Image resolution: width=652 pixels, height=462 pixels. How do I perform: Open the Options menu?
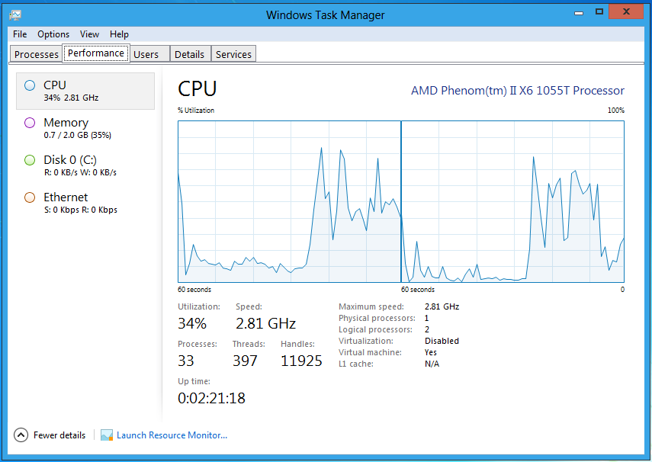[53, 34]
